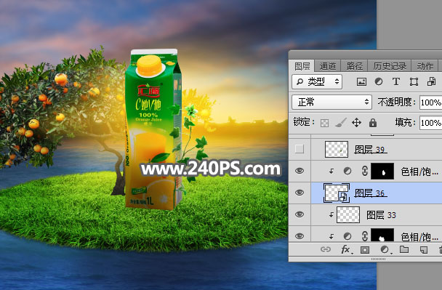Select the 图层 tab
Viewport: 442px width, 290px height.
tap(302, 66)
